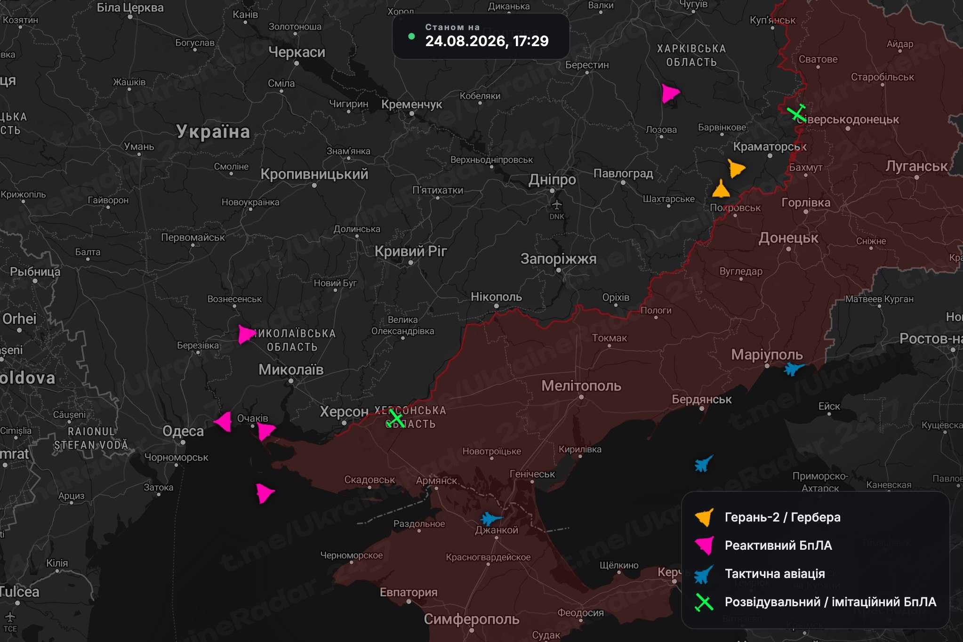Click the orange Герань-2 legend icon

[704, 517]
